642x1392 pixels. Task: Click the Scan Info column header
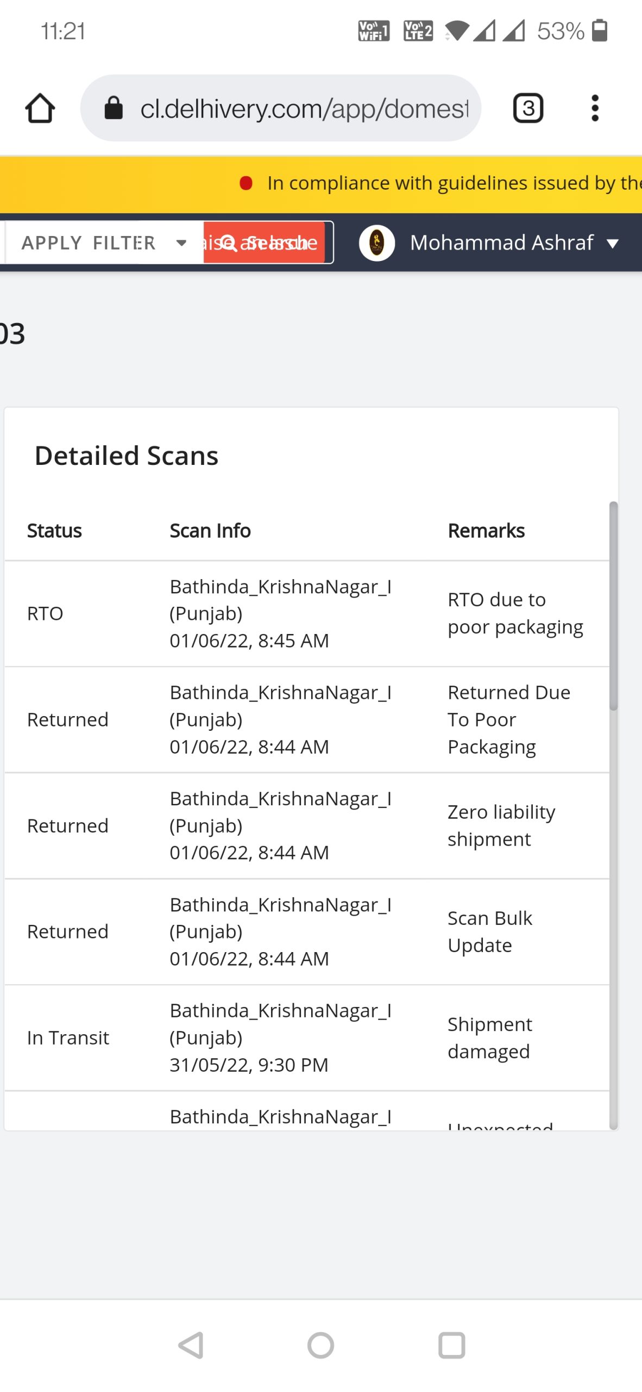click(210, 531)
